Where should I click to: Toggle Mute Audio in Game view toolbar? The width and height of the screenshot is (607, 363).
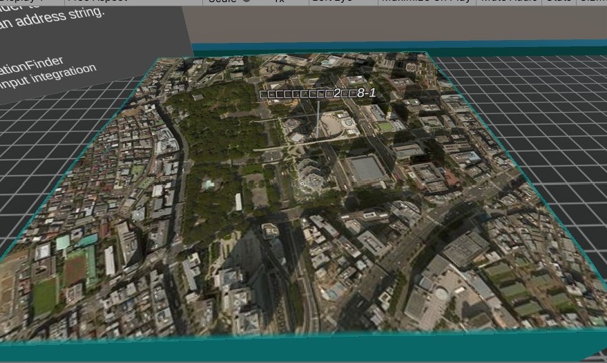508,1
